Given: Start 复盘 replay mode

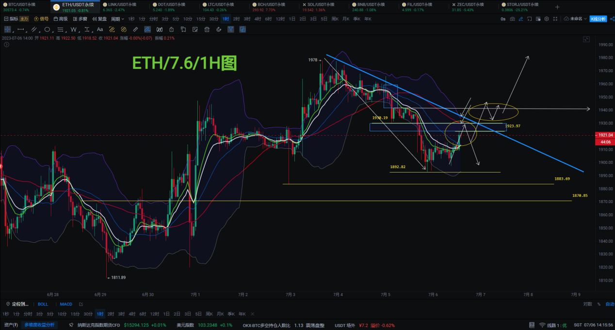Looking at the screenshot, I should point(99,19).
